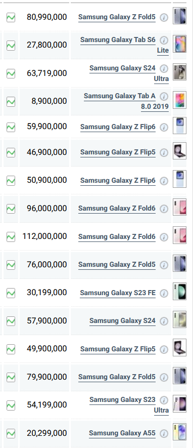This screenshot has height=448, width=193.
Task: Show price trend for the 112,000,000 listing
Action: pyautogui.click(x=11, y=236)
